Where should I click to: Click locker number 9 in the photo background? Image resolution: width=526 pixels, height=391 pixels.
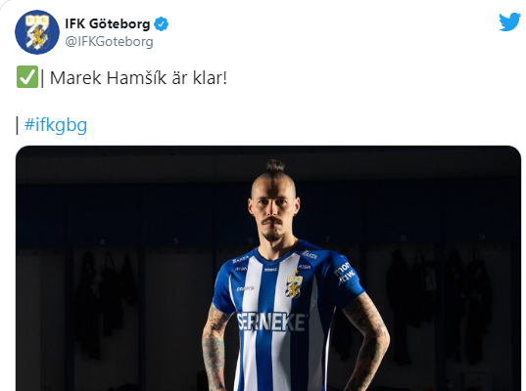(482, 237)
